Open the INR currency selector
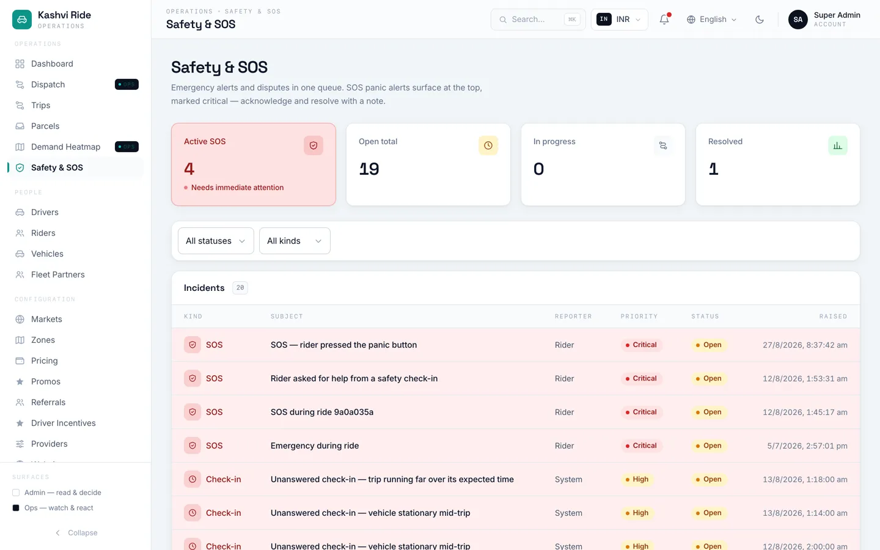The height and width of the screenshot is (550, 880). coord(619,20)
